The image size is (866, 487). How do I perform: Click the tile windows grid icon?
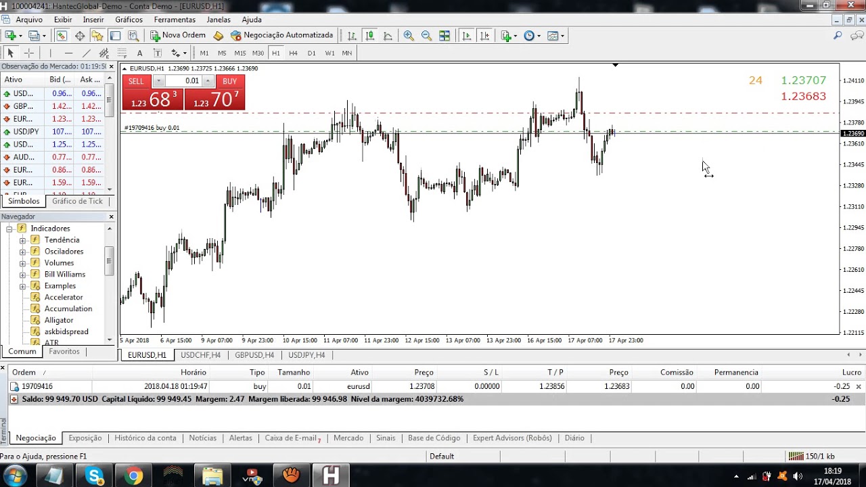coord(445,36)
